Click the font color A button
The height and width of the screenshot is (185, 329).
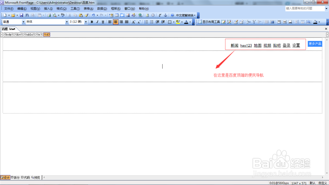coord(186,22)
